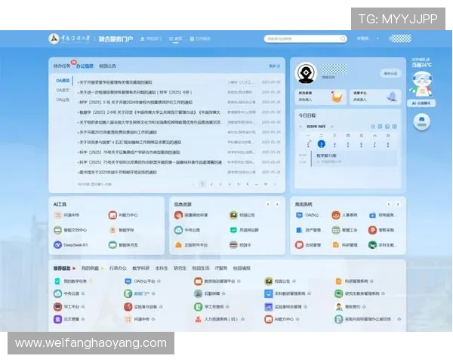The image size is (453, 362).
Task: Click the AI robot mascot
Action: (x=421, y=84)
